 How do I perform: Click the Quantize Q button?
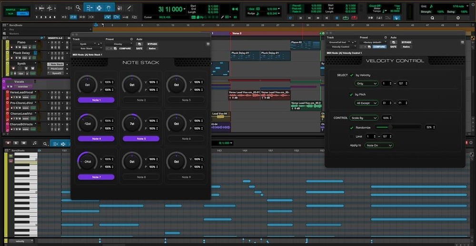pyautogui.click(x=432, y=18)
